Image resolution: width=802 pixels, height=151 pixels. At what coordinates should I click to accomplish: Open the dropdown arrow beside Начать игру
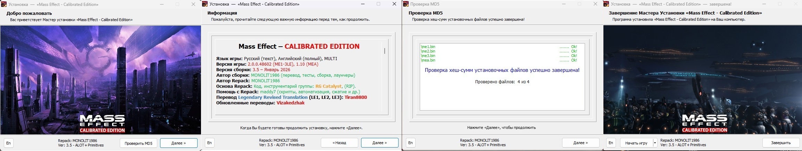pyautogui.click(x=655, y=143)
